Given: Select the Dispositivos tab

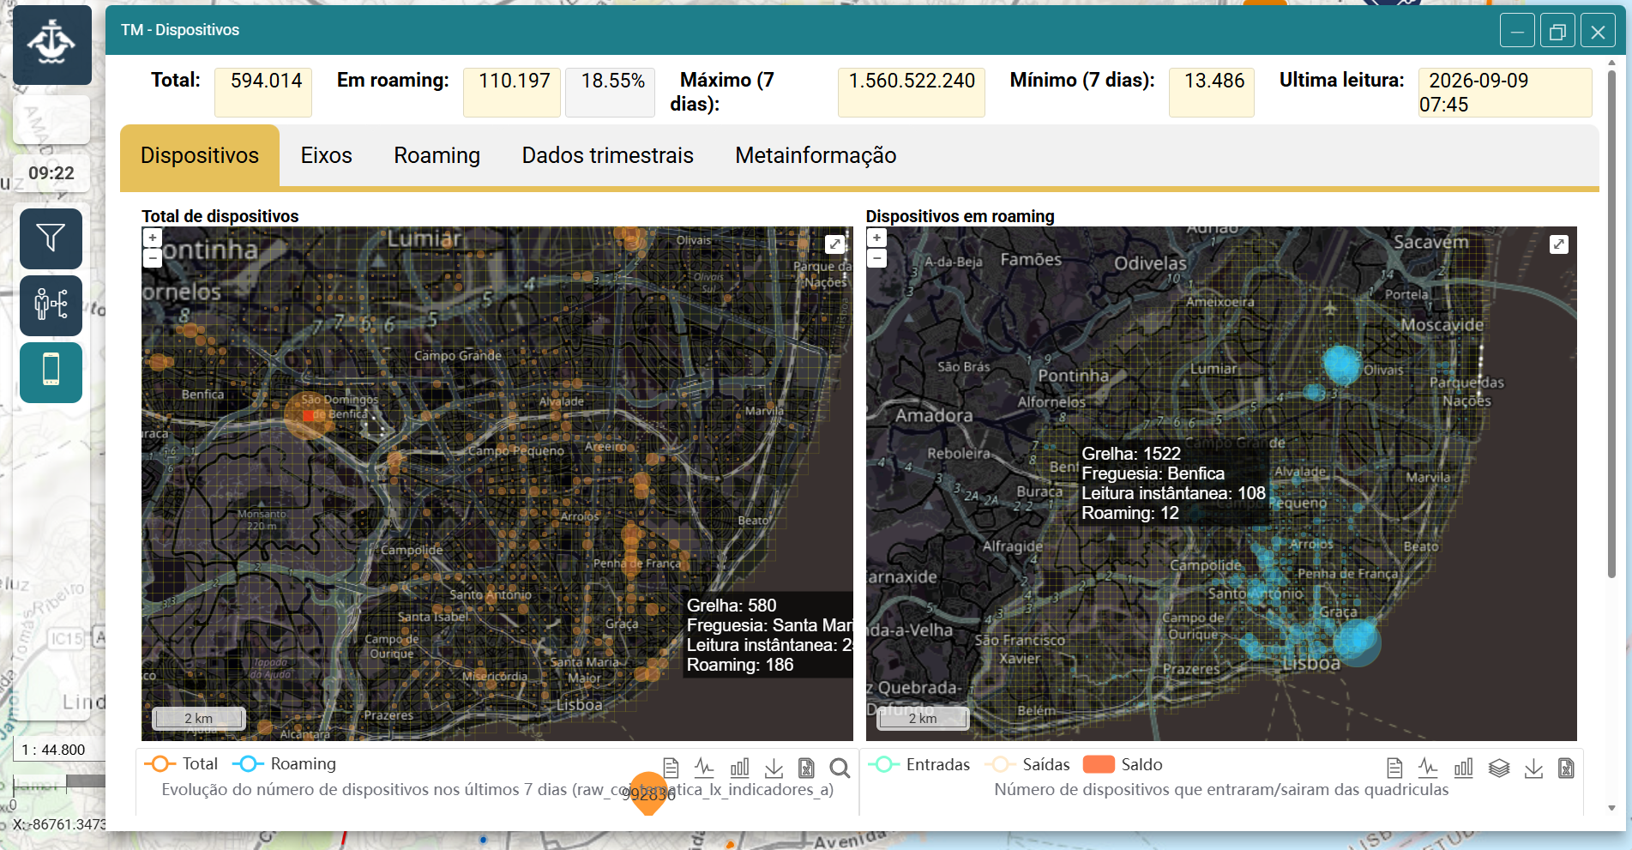Looking at the screenshot, I should [x=200, y=155].
